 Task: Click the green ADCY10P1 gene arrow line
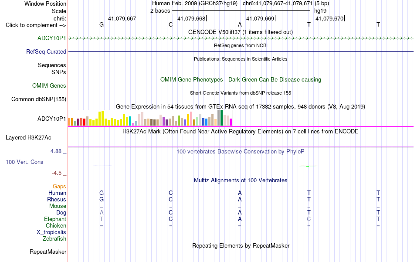click(x=241, y=38)
